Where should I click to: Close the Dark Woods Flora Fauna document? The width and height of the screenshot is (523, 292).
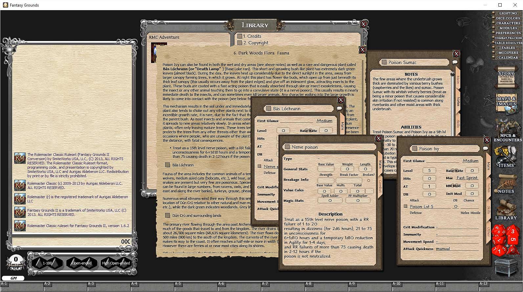click(x=362, y=50)
